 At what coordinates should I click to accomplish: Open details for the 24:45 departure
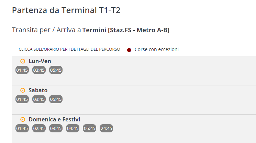[106, 128]
